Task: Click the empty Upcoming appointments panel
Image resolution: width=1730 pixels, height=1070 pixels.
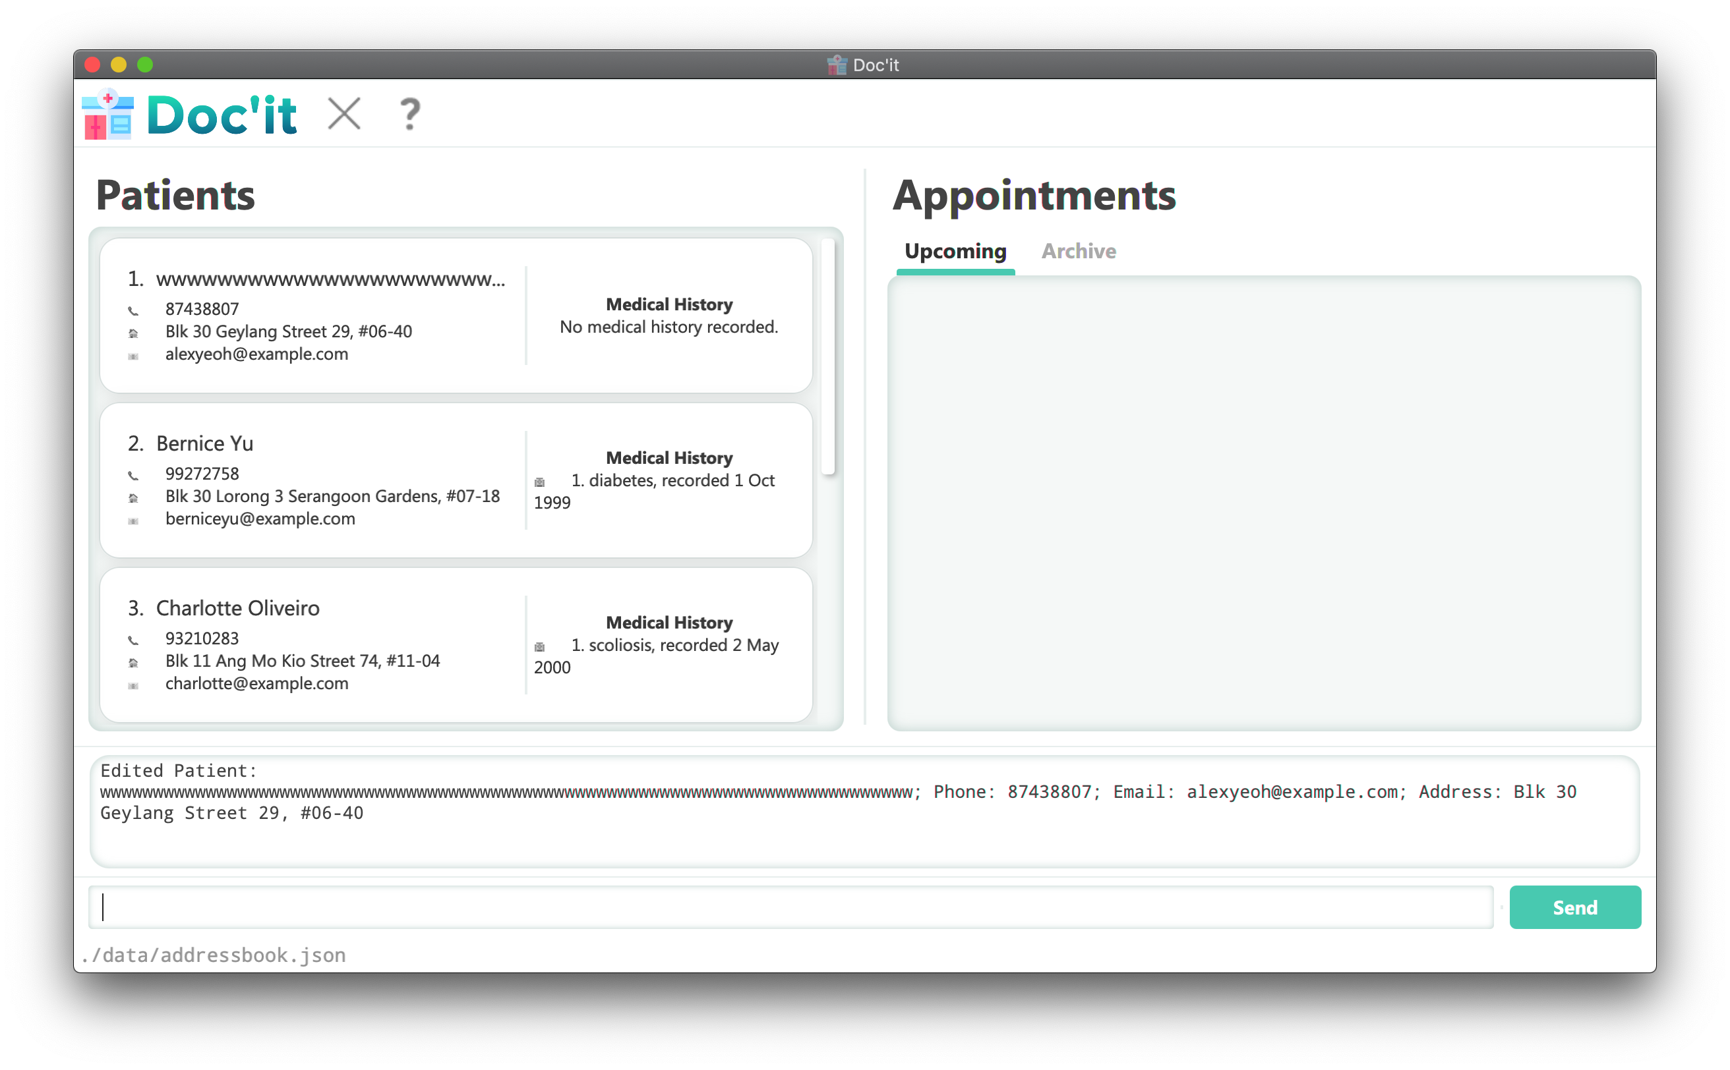Action: [1263, 503]
